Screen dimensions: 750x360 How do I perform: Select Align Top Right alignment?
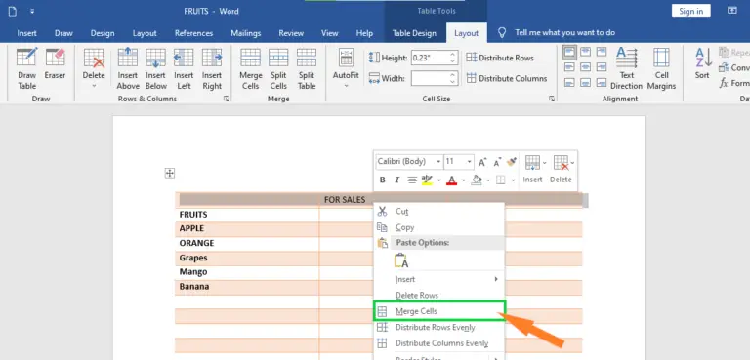click(602, 52)
